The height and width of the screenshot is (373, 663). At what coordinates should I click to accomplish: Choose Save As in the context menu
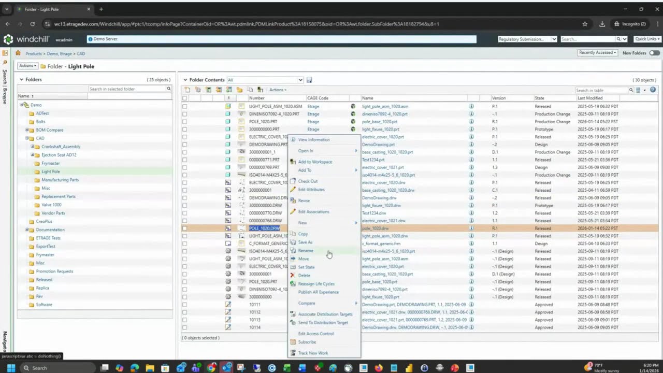coord(305,242)
